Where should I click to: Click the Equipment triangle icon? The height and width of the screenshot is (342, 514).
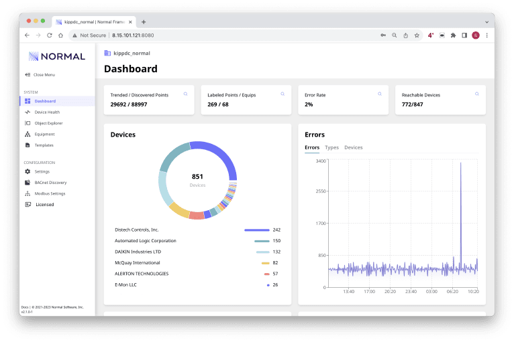point(28,134)
